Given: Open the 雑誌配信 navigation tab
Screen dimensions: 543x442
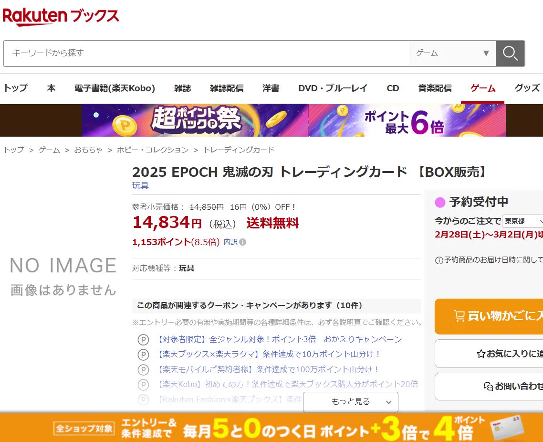Looking at the screenshot, I should 227,88.
